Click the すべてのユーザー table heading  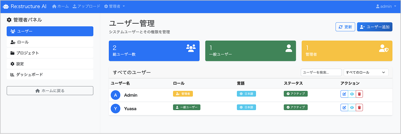[132, 72]
